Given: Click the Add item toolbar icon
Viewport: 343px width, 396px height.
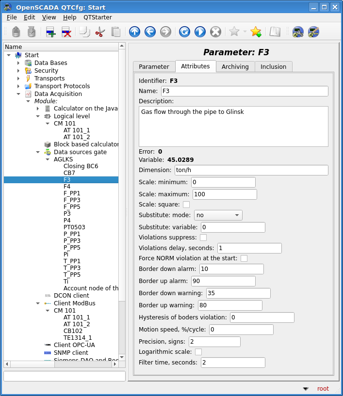Looking at the screenshot, I should 51,32.
